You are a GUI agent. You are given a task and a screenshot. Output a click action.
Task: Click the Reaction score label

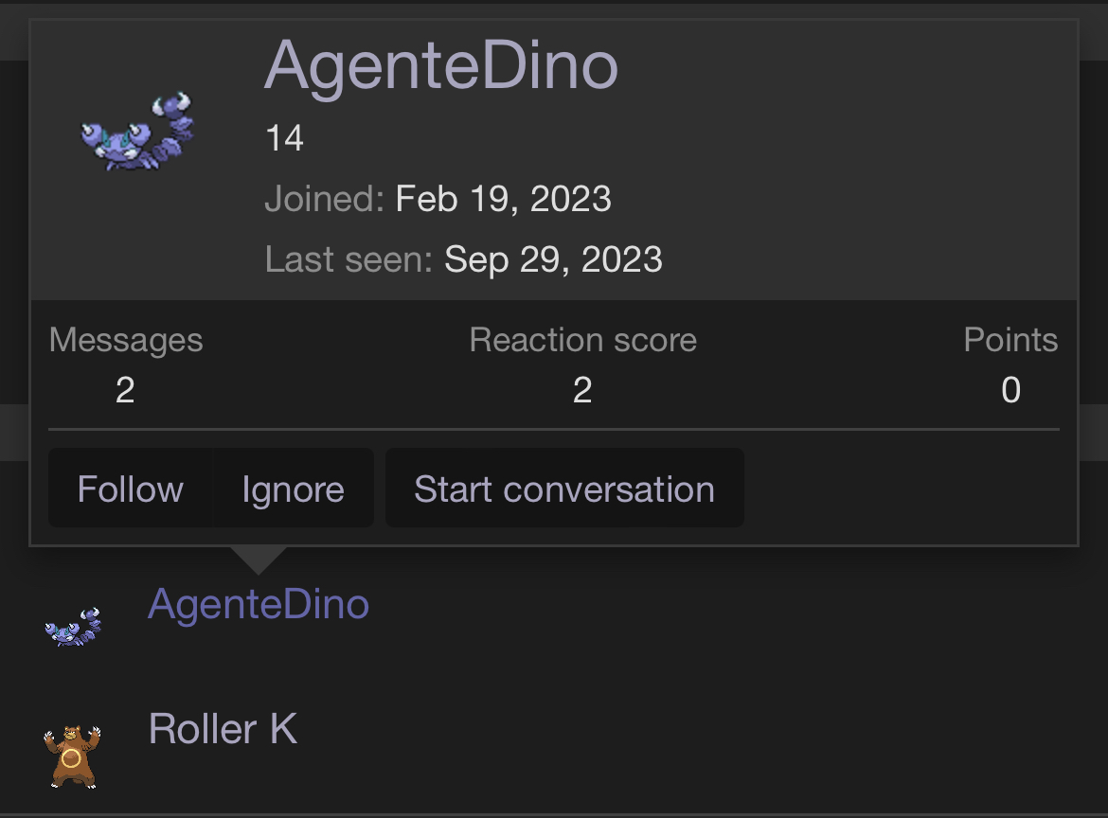(582, 341)
